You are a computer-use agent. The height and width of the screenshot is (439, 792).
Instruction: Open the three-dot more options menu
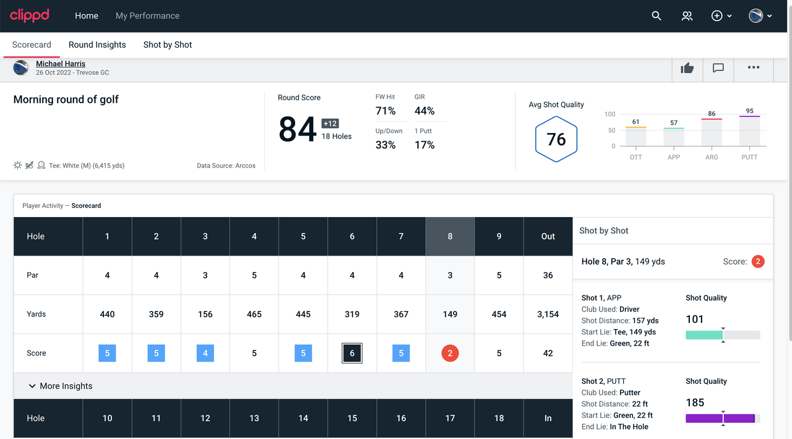pos(754,67)
